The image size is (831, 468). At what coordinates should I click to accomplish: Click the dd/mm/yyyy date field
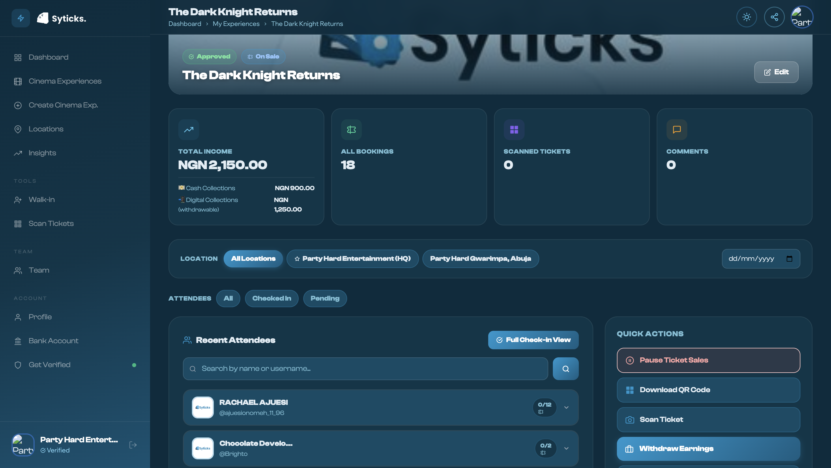pyautogui.click(x=761, y=259)
